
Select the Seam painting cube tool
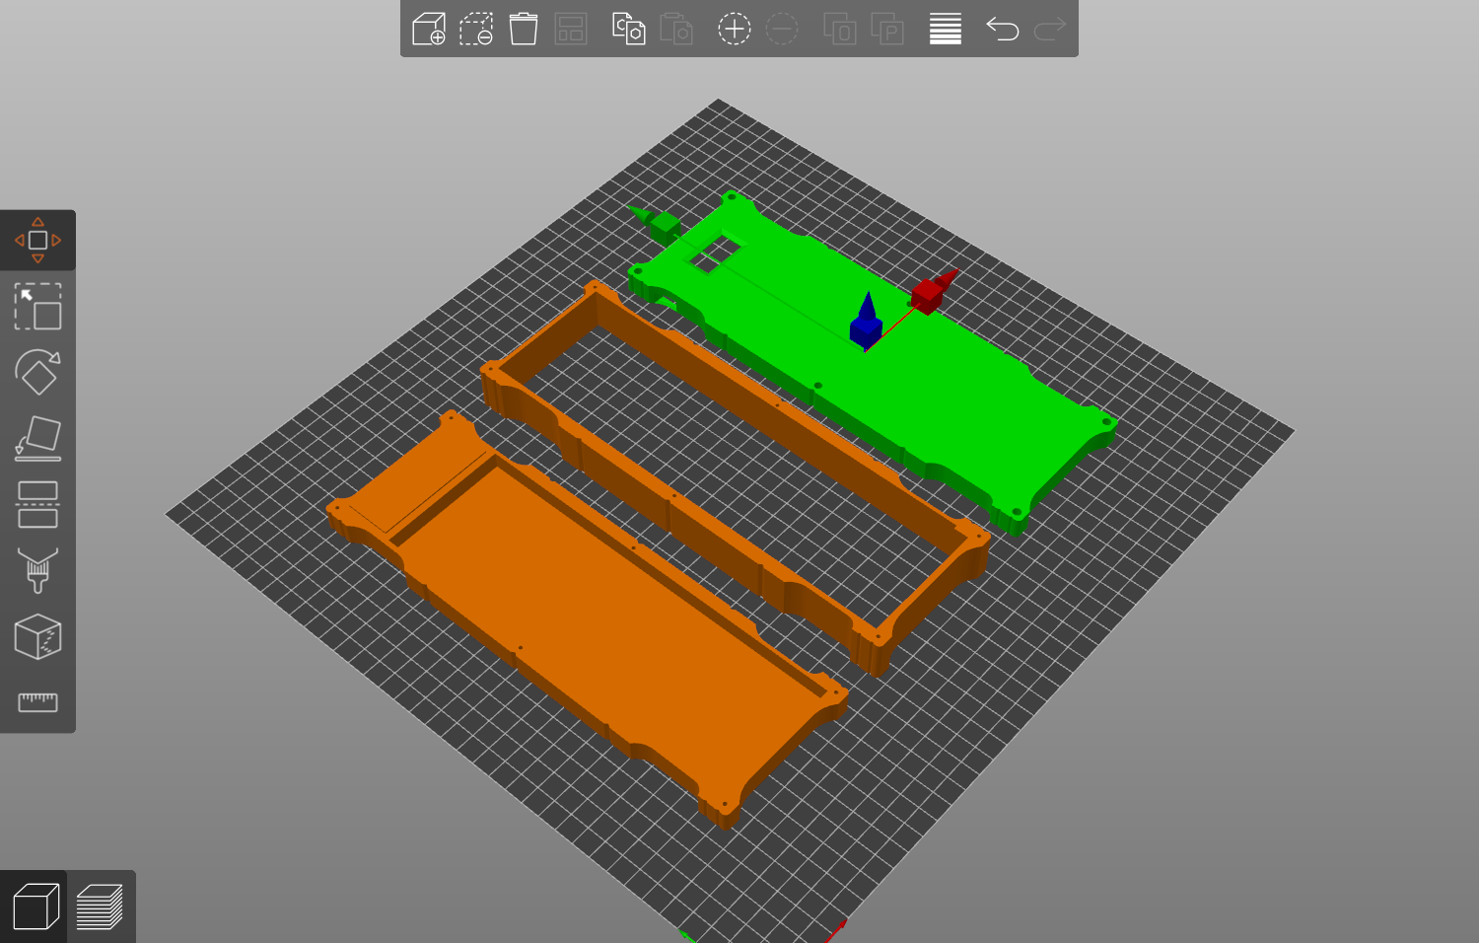click(x=37, y=637)
